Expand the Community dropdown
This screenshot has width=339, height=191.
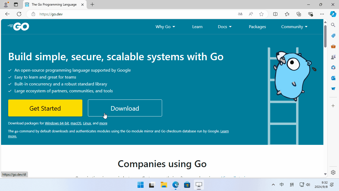(x=294, y=27)
